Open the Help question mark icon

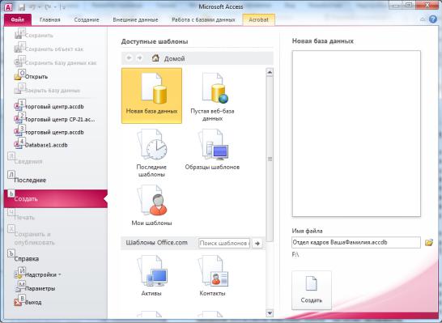click(x=433, y=19)
